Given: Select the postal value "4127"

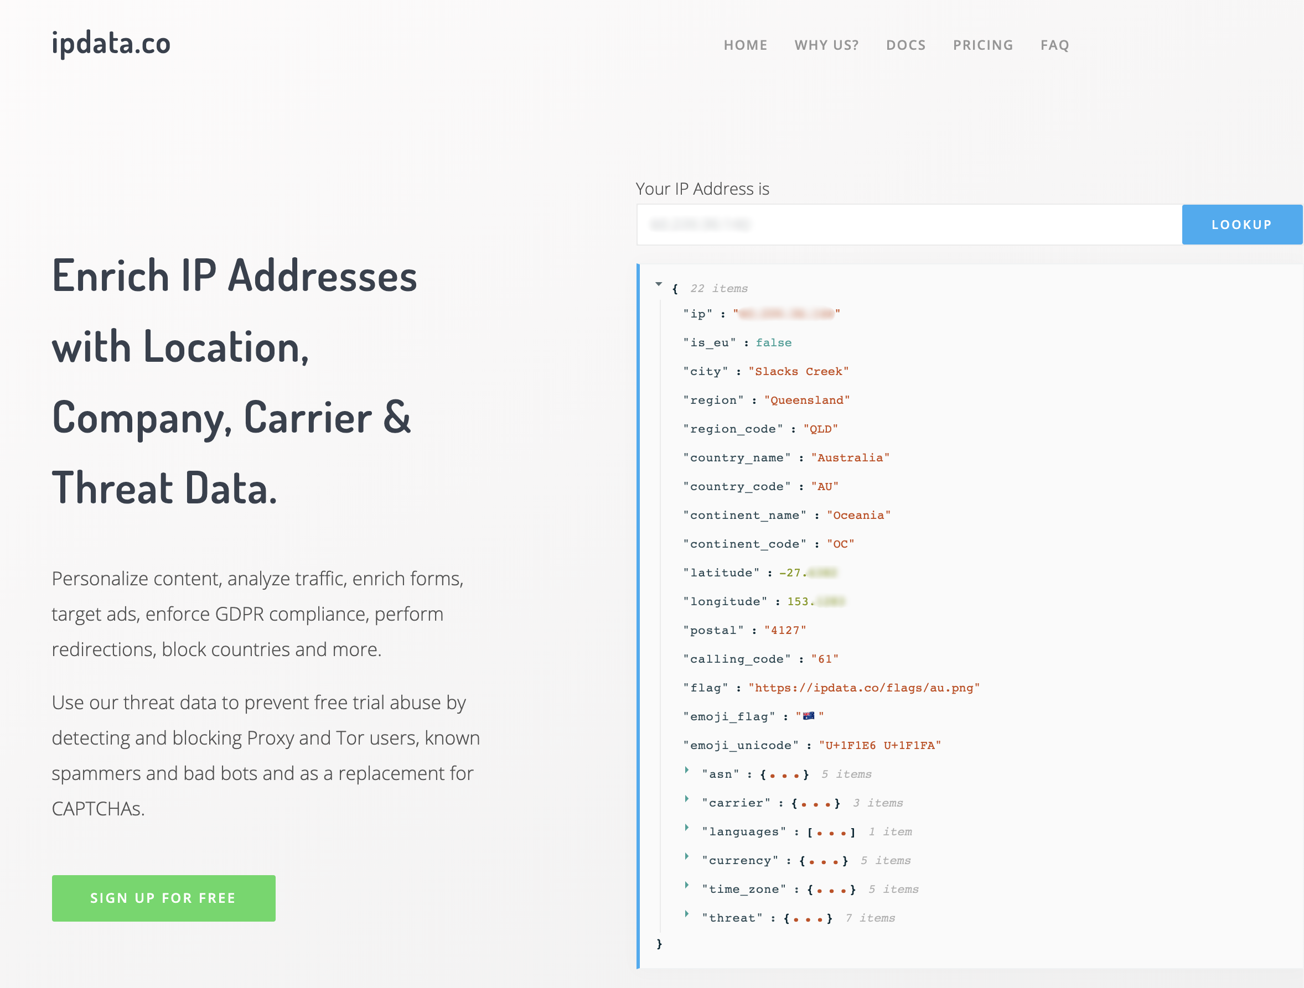Looking at the screenshot, I should (x=785, y=631).
